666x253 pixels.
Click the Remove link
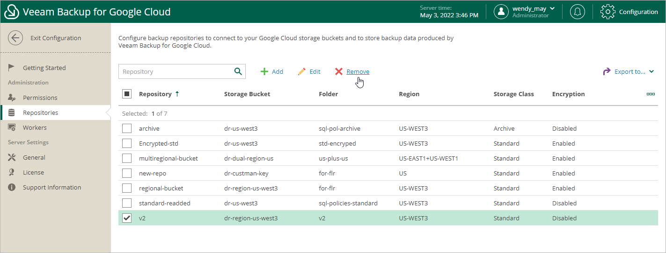(358, 71)
